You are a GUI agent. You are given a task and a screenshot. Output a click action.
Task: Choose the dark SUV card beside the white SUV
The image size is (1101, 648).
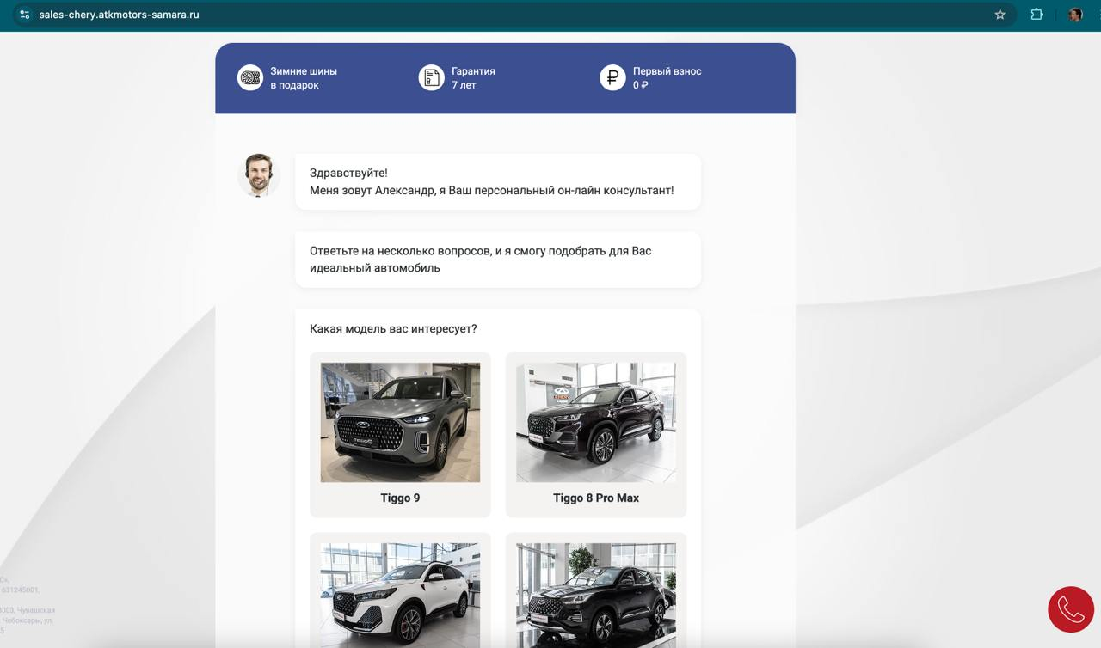[596, 590]
